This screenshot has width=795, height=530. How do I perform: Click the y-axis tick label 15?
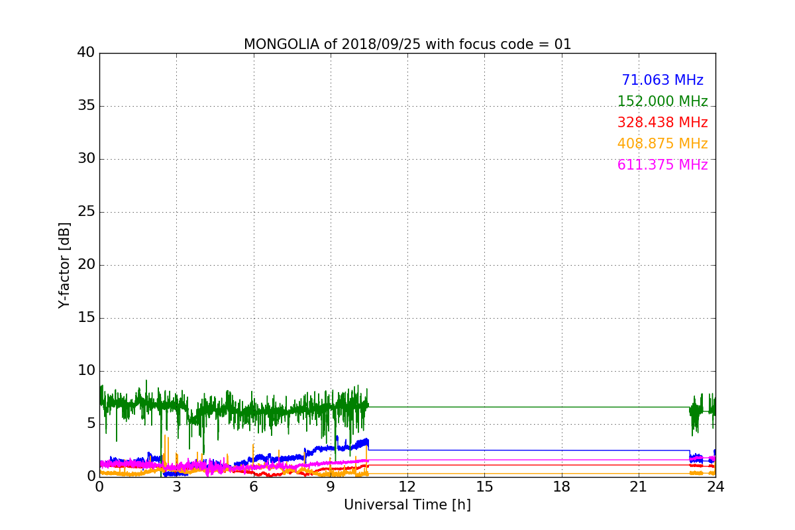point(85,318)
